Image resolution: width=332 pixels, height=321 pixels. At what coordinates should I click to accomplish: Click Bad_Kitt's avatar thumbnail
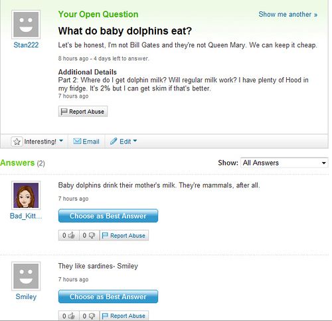[26, 195]
